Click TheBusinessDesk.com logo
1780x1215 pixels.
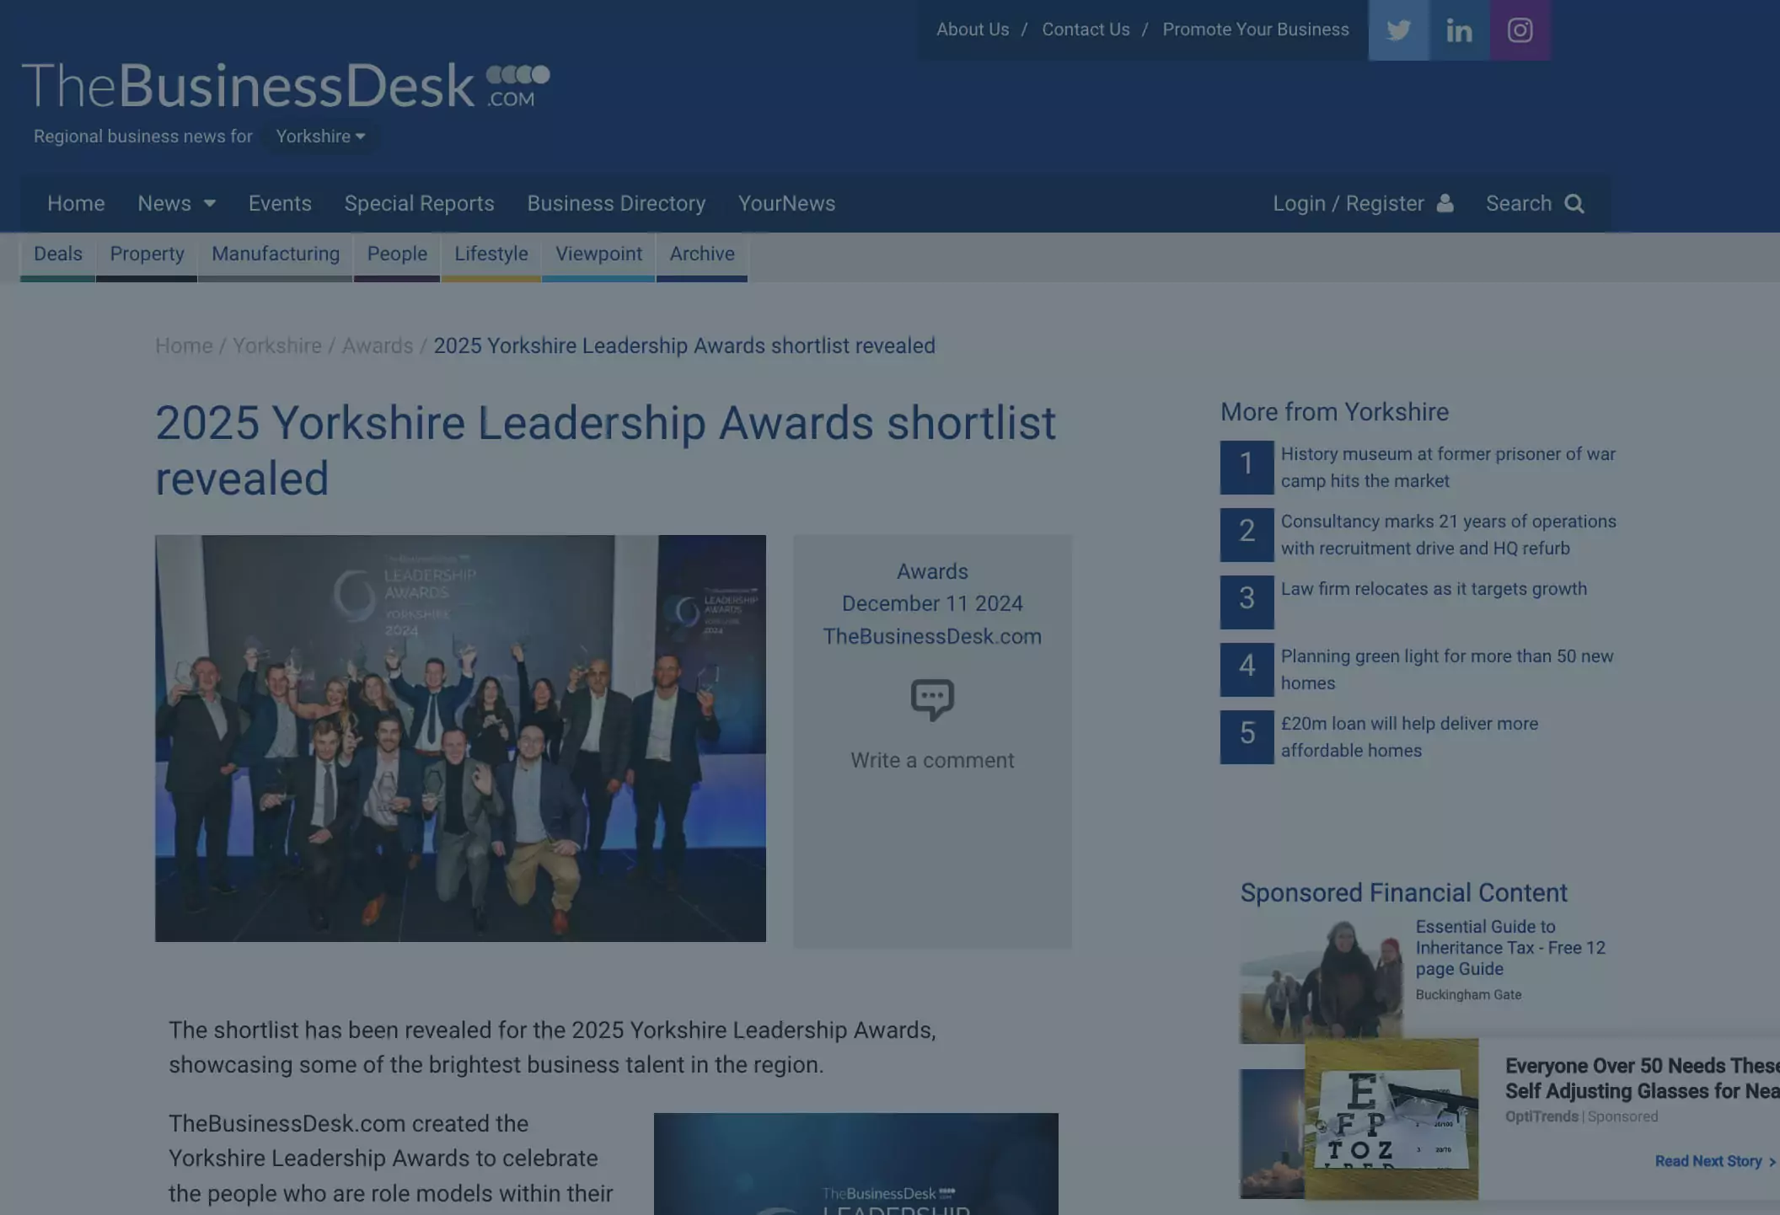(286, 85)
